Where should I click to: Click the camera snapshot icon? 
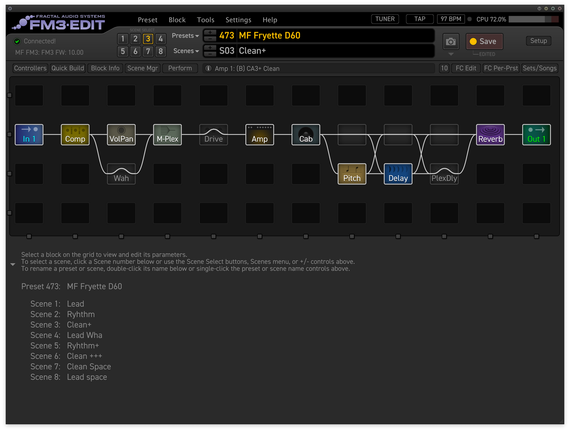click(451, 41)
